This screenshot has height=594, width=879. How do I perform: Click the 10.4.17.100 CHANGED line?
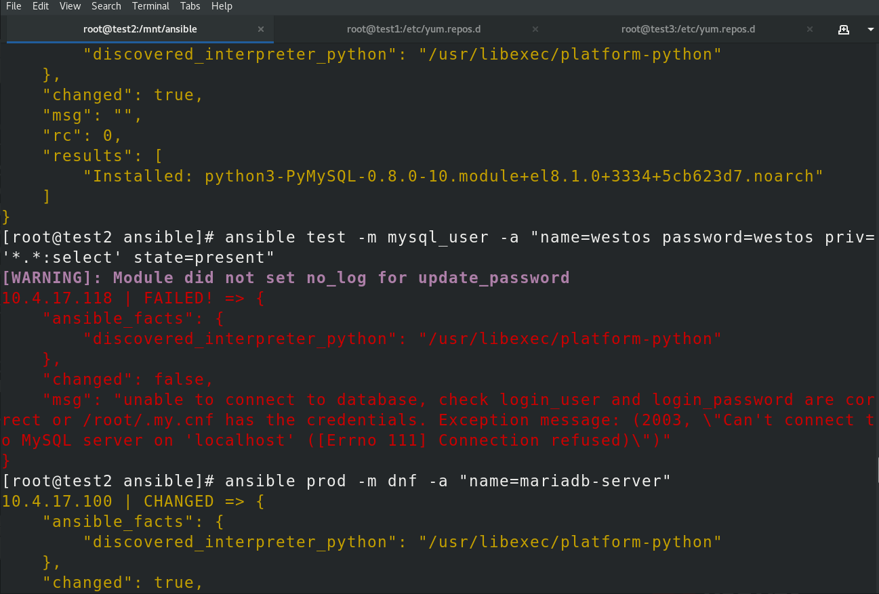click(133, 501)
